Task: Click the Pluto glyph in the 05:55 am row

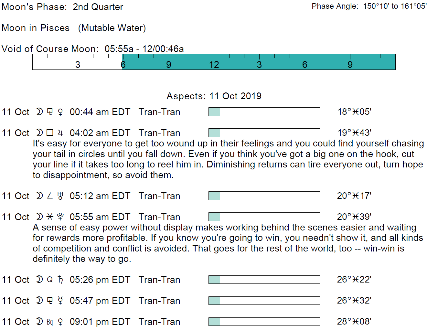Action: pyautogui.click(x=60, y=217)
